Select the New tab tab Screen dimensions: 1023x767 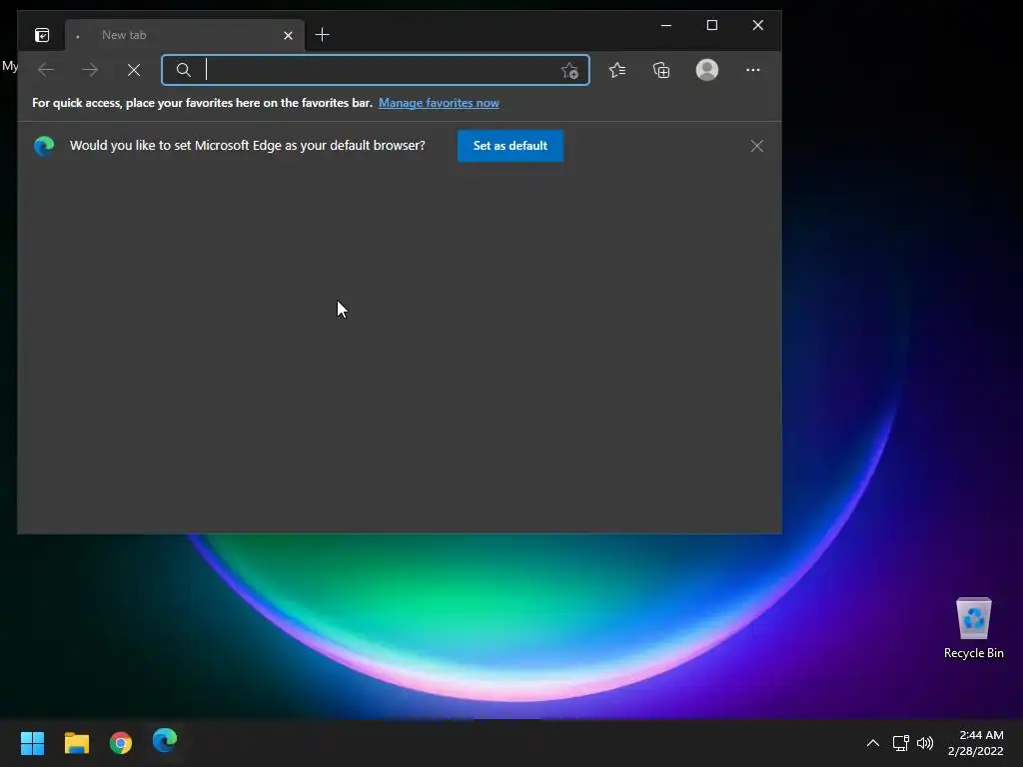coord(184,35)
